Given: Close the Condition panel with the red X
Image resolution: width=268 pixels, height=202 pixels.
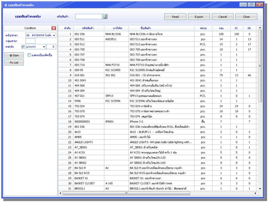Looking at the screenshot, I should point(53,28).
